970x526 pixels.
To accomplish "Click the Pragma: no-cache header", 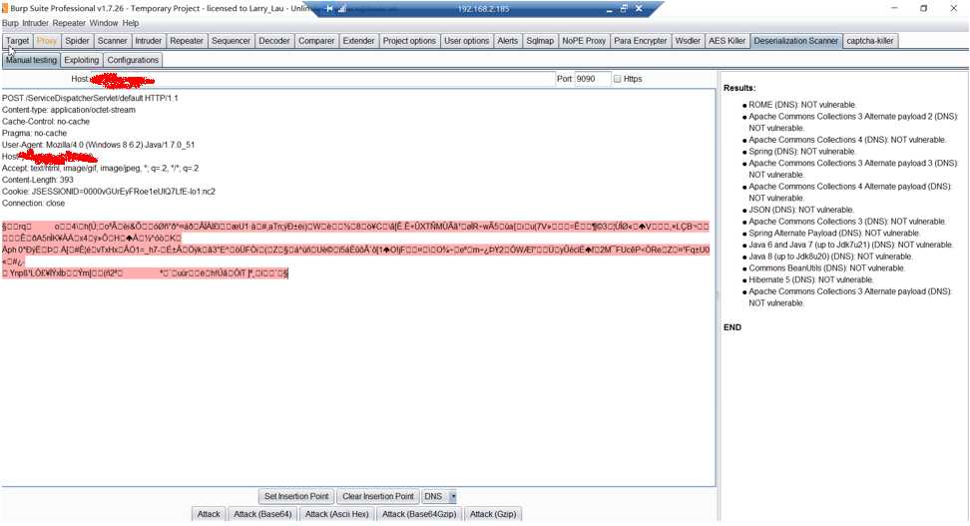I will (34, 133).
